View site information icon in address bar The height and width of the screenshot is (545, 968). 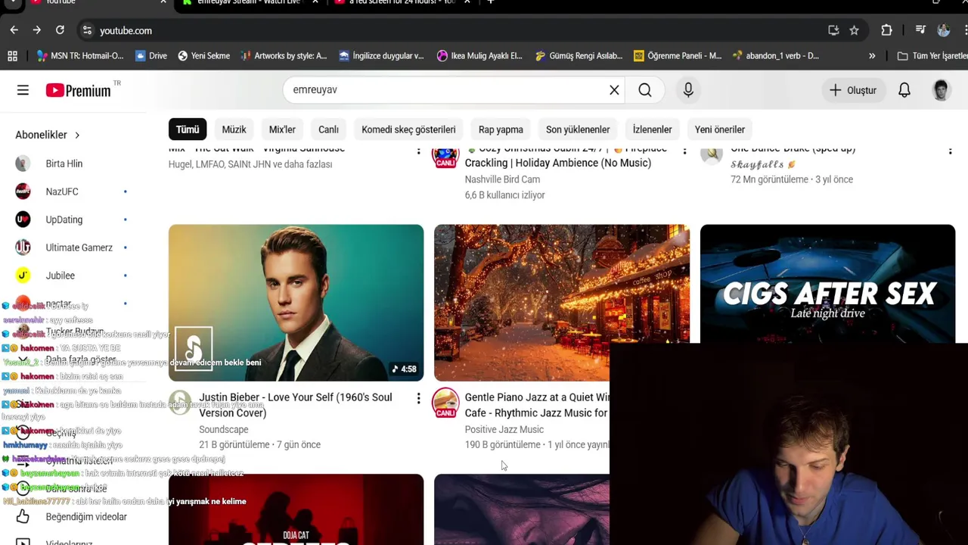[x=87, y=30]
